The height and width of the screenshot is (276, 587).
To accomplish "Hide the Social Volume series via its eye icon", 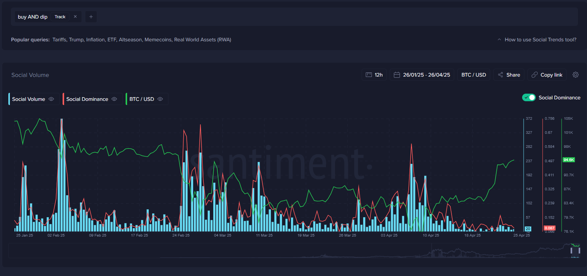I will pyautogui.click(x=51, y=99).
